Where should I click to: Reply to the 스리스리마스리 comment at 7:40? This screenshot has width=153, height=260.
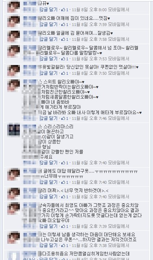tap(49, 163)
